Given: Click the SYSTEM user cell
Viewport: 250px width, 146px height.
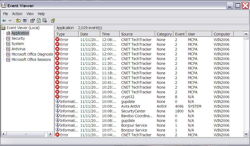Looking at the screenshot, I should 194,106.
